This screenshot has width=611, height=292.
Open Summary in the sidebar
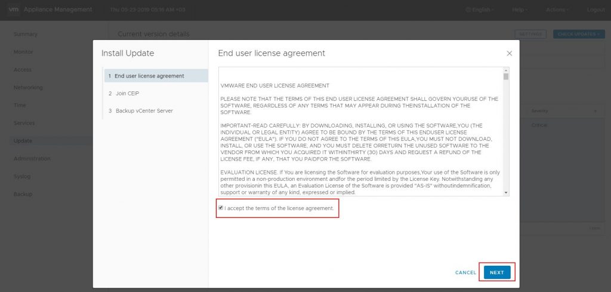pos(25,34)
